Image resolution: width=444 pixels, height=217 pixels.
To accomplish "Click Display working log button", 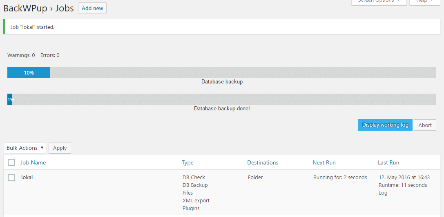I will 385,125.
